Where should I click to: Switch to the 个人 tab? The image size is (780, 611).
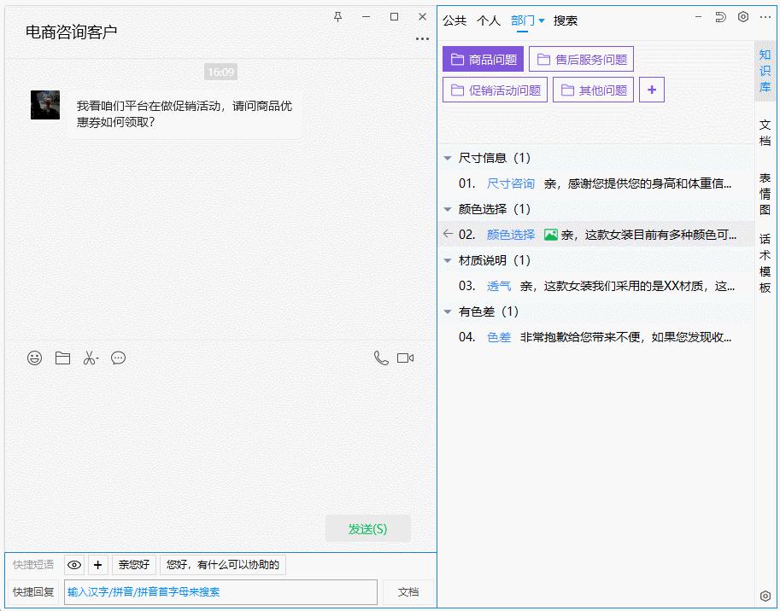click(489, 20)
